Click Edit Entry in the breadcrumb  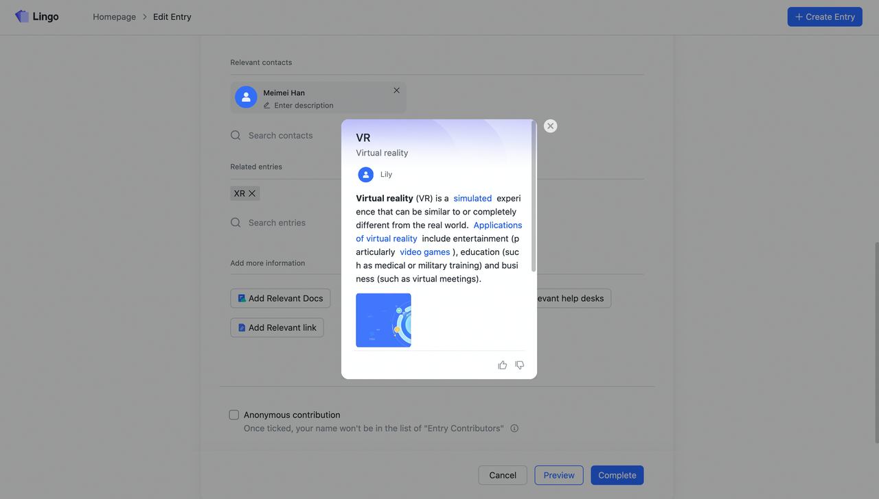pos(172,17)
